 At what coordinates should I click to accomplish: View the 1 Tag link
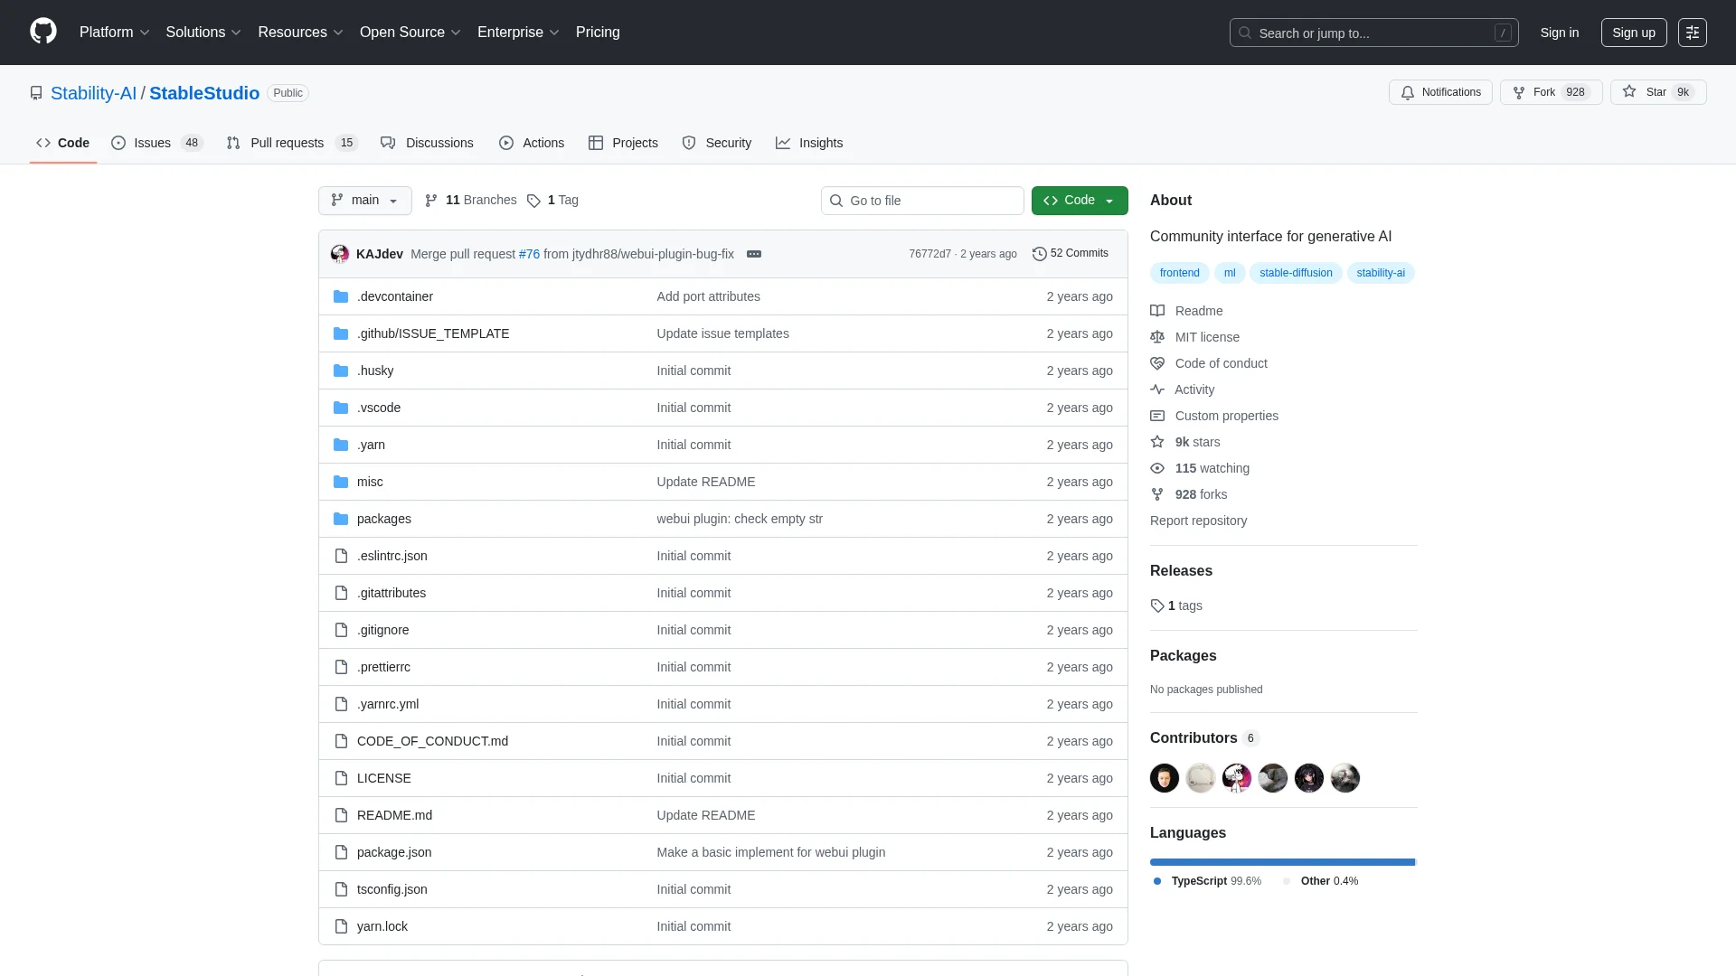(553, 200)
